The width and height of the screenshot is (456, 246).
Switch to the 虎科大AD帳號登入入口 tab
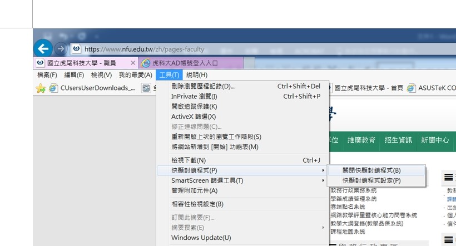tap(191, 63)
